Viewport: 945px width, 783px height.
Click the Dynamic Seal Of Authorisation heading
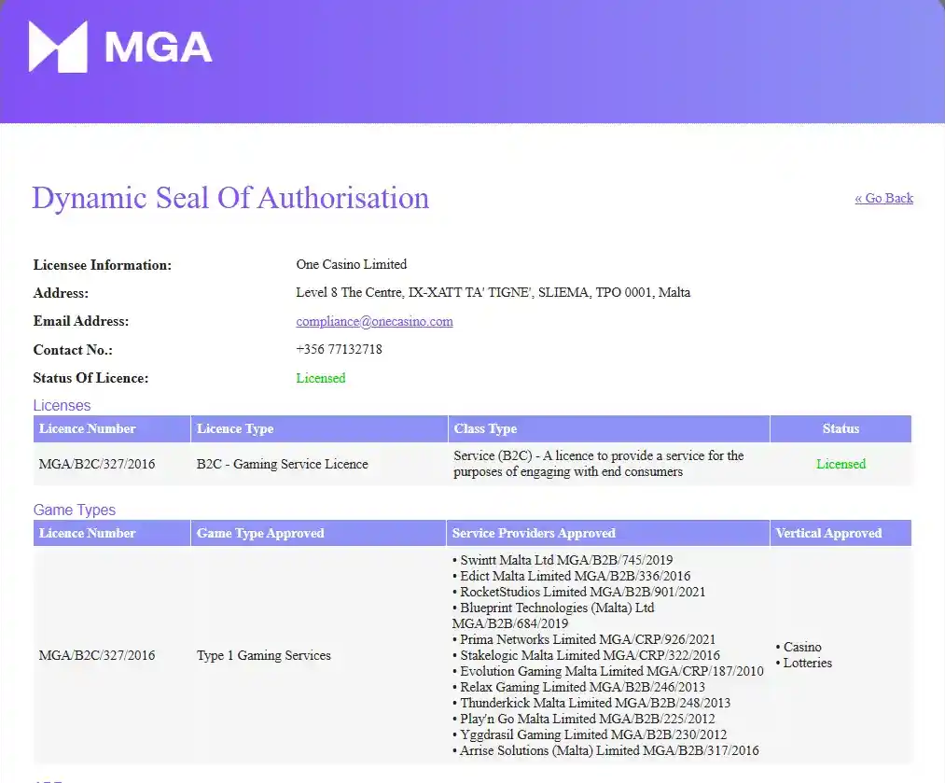tap(230, 198)
